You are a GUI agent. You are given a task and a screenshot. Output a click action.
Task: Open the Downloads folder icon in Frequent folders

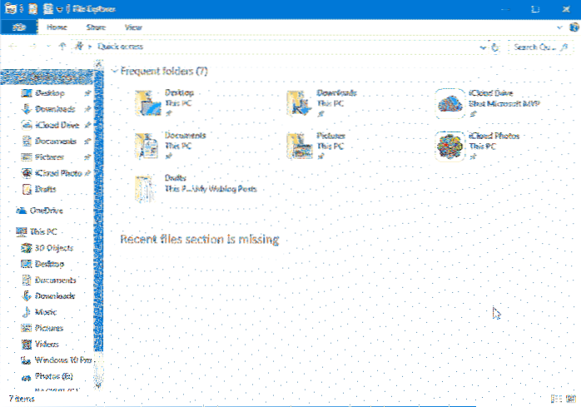tap(300, 102)
